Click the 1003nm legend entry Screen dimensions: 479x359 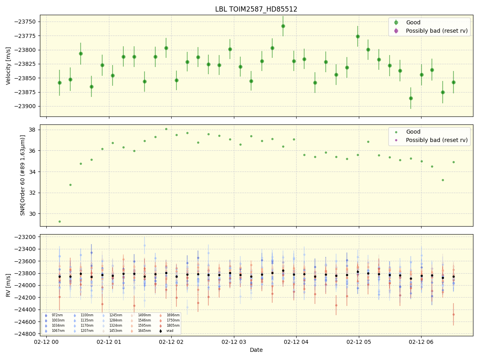coord(53,321)
